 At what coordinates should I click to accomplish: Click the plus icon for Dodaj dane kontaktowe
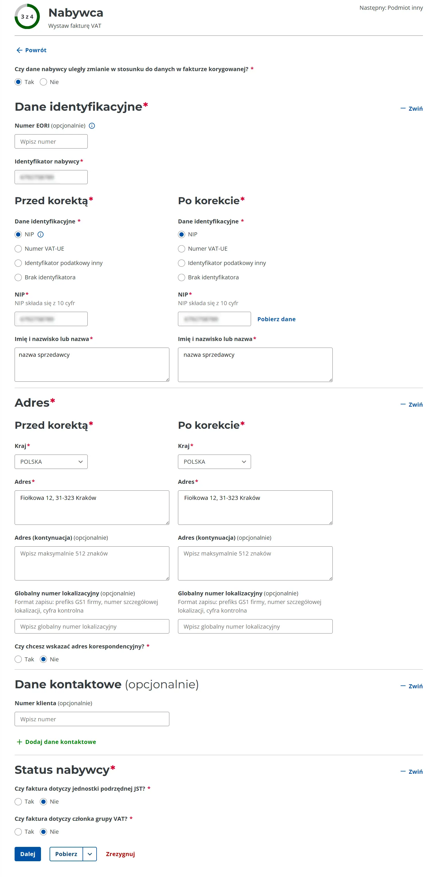[19, 742]
